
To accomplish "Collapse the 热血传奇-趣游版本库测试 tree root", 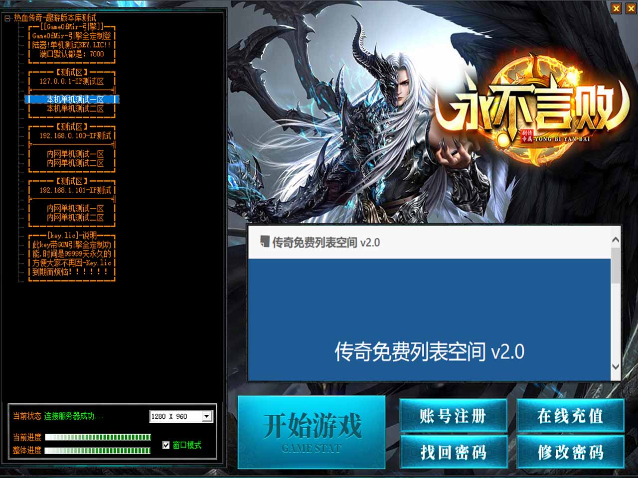I will (7, 18).
